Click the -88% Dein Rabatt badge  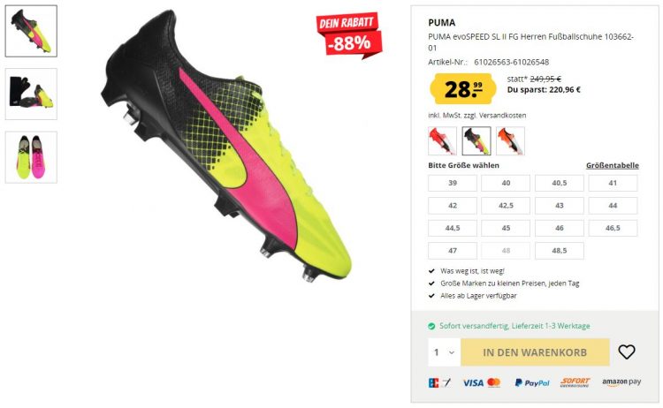coord(348,35)
